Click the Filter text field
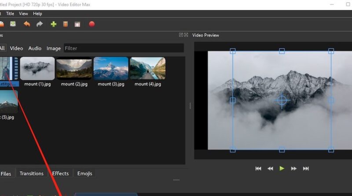The width and height of the screenshot is (352, 196). 123,48
